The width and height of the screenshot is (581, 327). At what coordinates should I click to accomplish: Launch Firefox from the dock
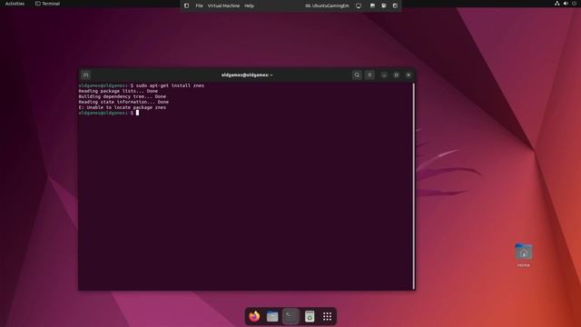[254, 316]
